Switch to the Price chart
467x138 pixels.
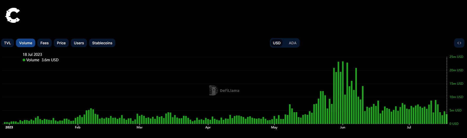[61, 43]
